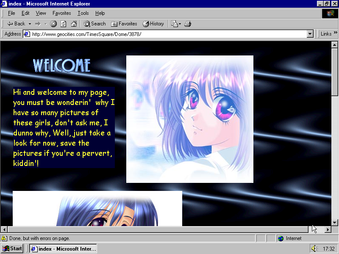
Task: Click 'Done, but with errors on page' text
Action: (x=39, y=238)
